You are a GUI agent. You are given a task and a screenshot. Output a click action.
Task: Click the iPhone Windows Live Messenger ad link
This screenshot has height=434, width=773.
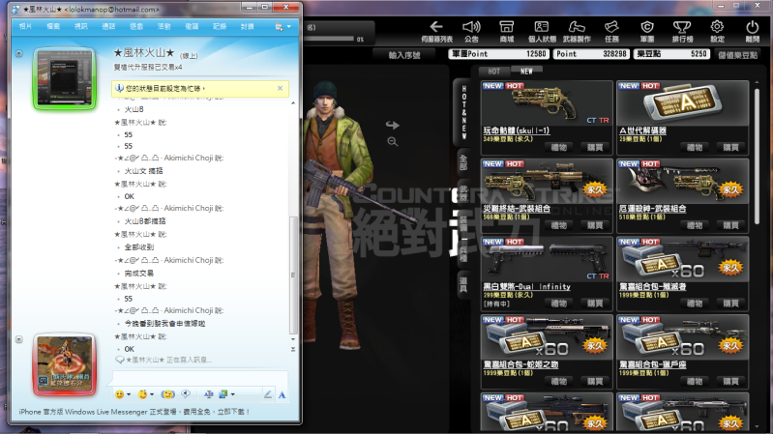(134, 412)
